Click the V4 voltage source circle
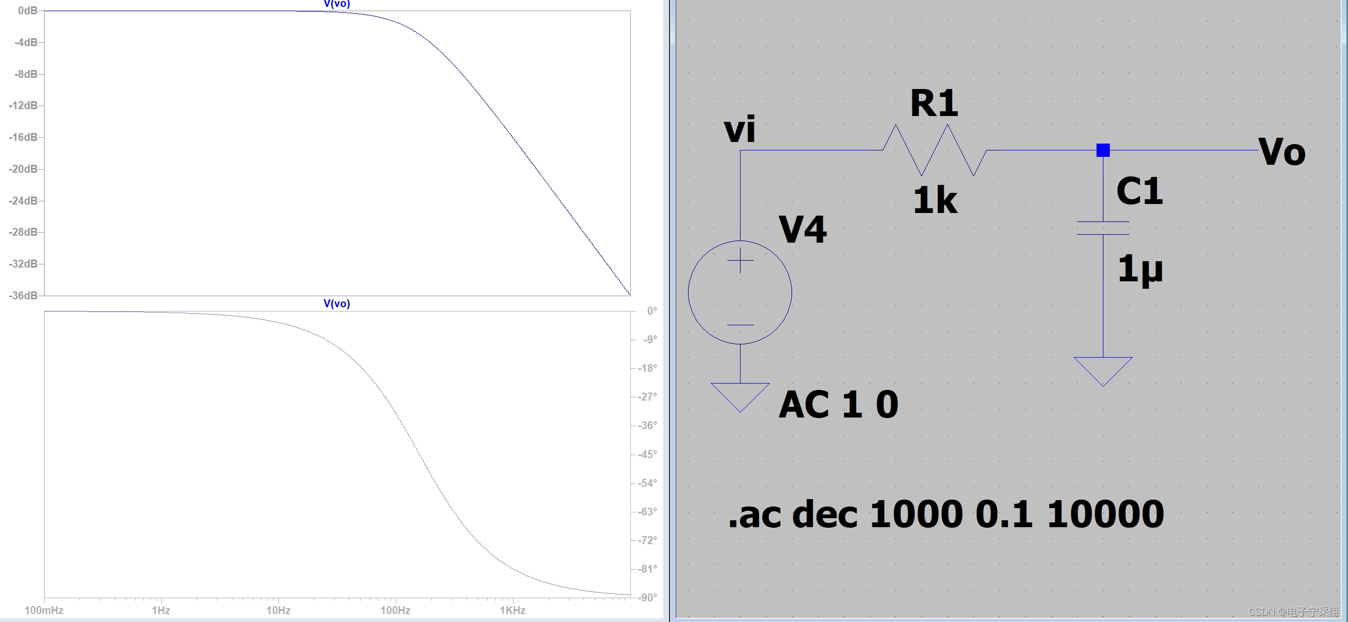 click(740, 292)
